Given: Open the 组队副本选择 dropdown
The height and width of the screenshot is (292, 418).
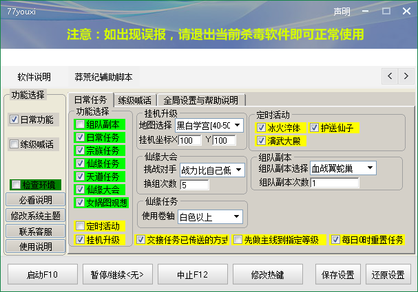Looking at the screenshot, I should click(x=370, y=167).
